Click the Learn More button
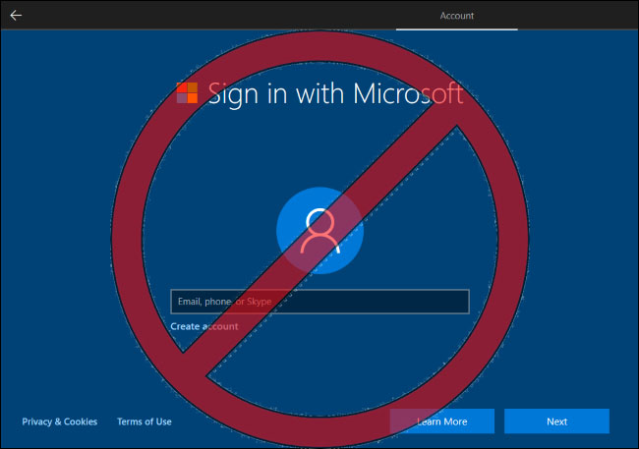Viewport: 639px width, 449px height. click(442, 421)
